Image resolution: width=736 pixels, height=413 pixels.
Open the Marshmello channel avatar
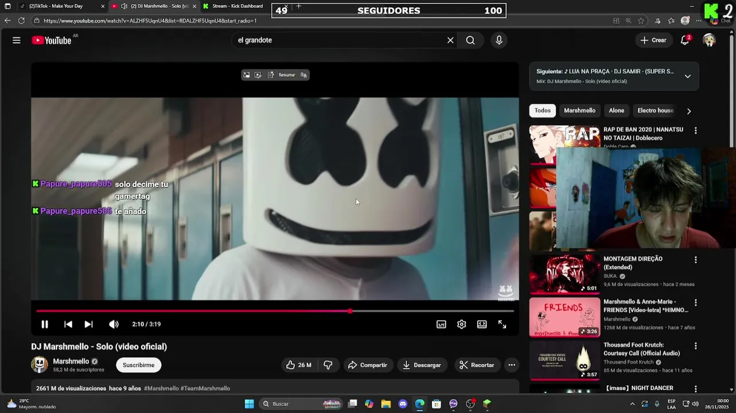tap(40, 365)
